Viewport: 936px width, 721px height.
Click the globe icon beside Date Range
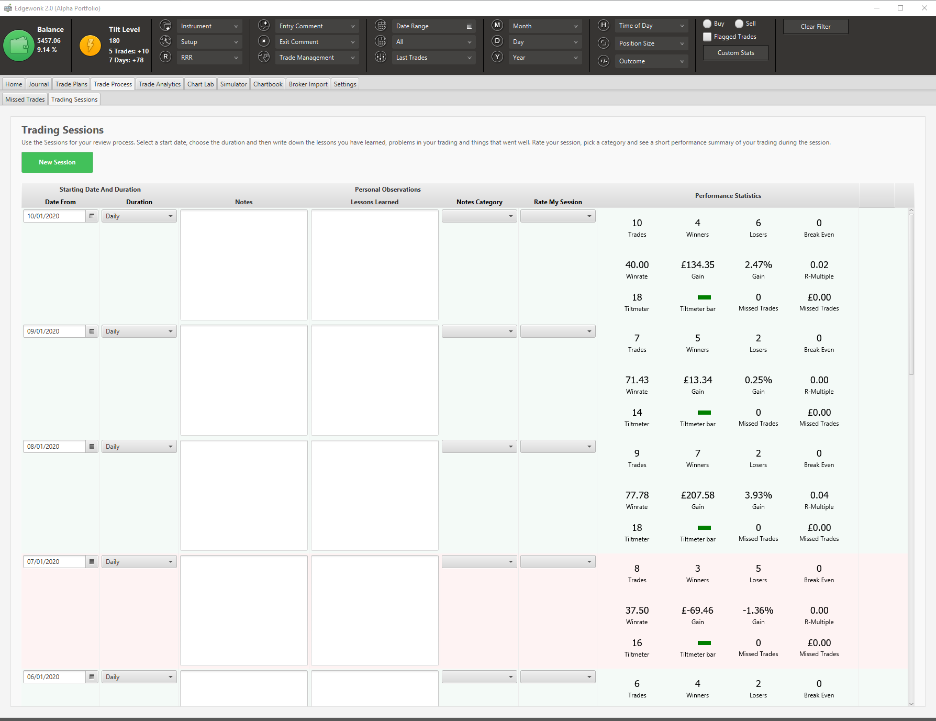[x=381, y=26]
